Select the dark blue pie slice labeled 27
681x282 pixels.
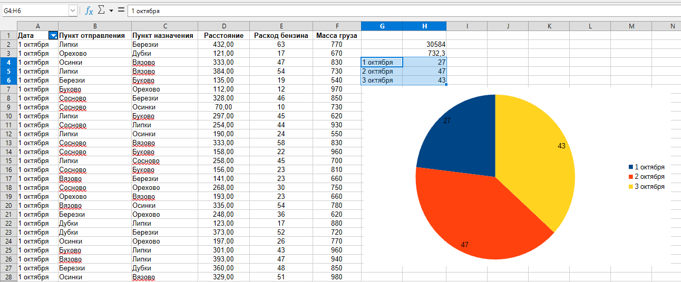click(464, 137)
